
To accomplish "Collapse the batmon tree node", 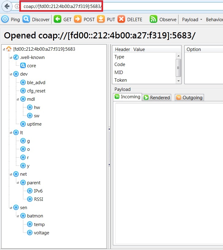I will click(18, 216).
